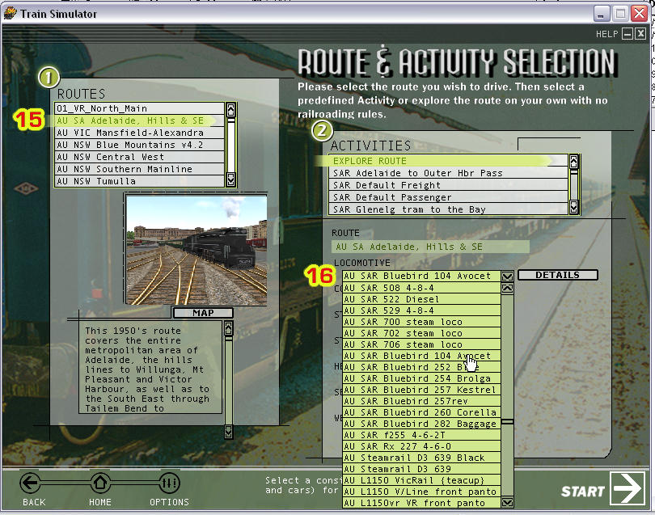Select route AU NSW Central West

(x=140, y=157)
